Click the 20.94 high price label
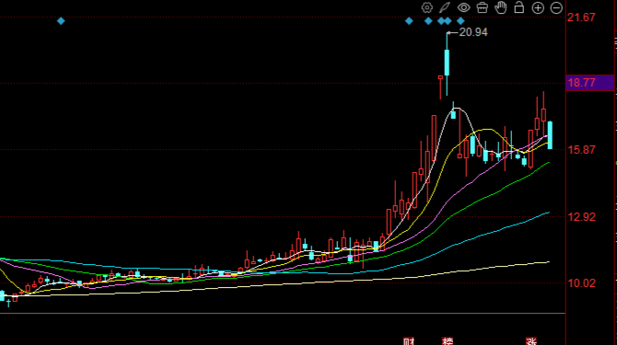The image size is (617, 345). click(x=473, y=32)
